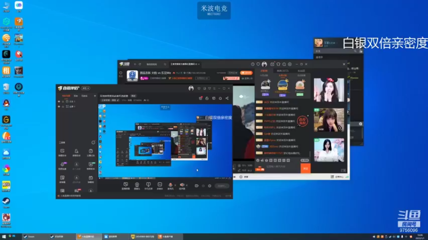Open the layout grid icon in companion toolbar
428x240 pixels.
pyautogui.click(x=213, y=98)
